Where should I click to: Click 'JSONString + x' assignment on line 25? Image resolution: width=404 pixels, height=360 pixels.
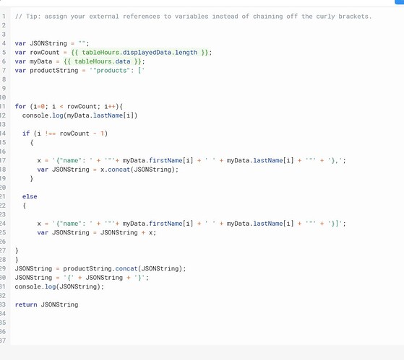128,232
